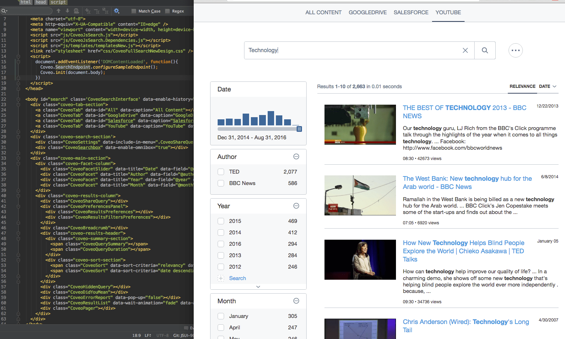Switch to the GOOGLEDRIVE tab
The image size is (565, 339).
pos(368,12)
